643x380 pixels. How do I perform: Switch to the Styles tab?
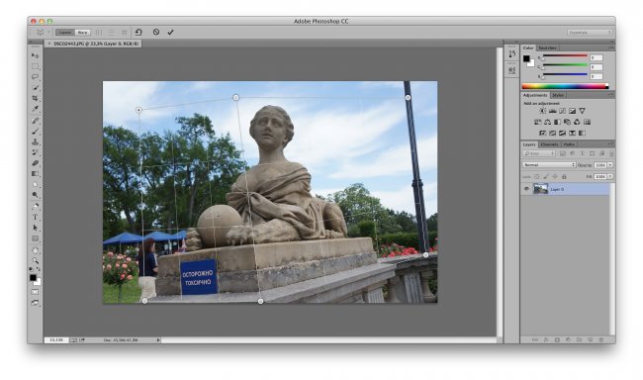coord(558,95)
